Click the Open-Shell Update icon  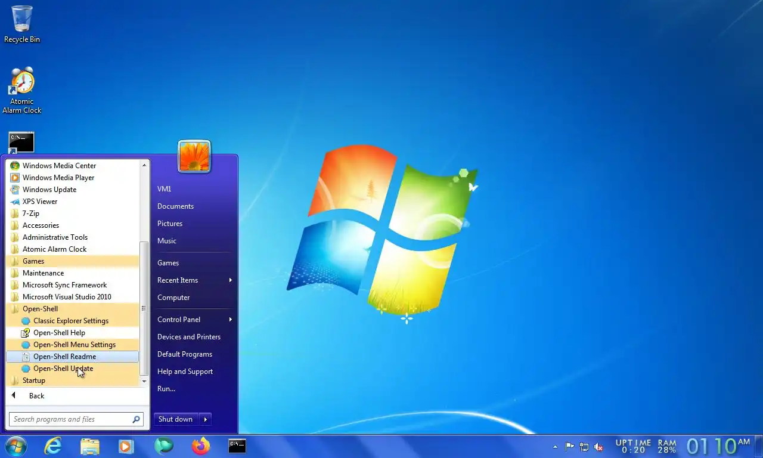26,369
